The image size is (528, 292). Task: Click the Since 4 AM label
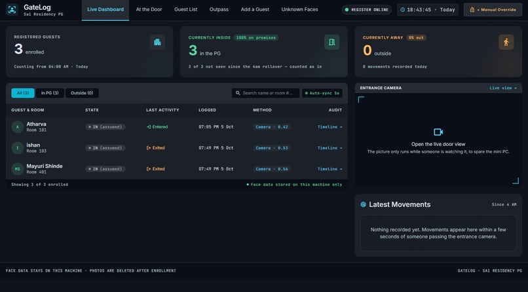(504, 204)
